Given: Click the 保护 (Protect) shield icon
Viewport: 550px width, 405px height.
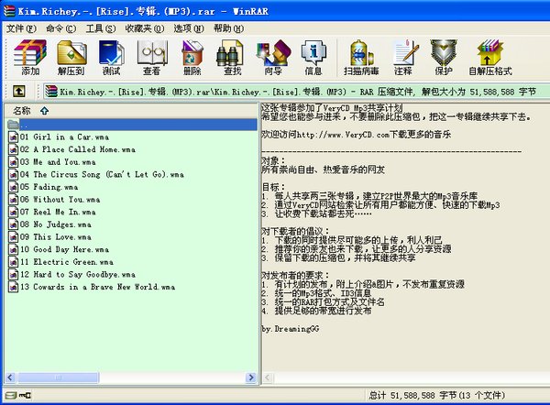Looking at the screenshot, I should 444,58.
